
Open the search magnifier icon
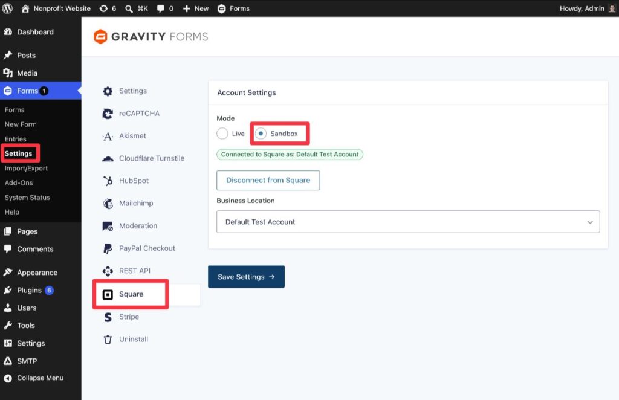point(129,8)
